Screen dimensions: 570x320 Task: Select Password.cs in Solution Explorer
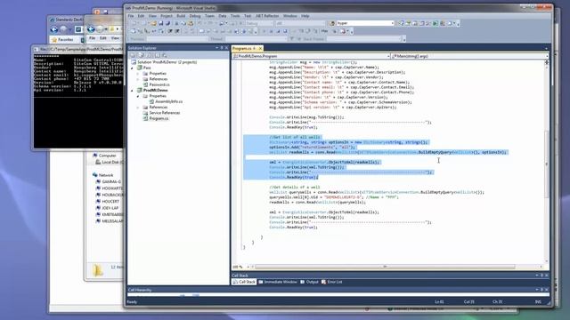pyautogui.click(x=159, y=84)
